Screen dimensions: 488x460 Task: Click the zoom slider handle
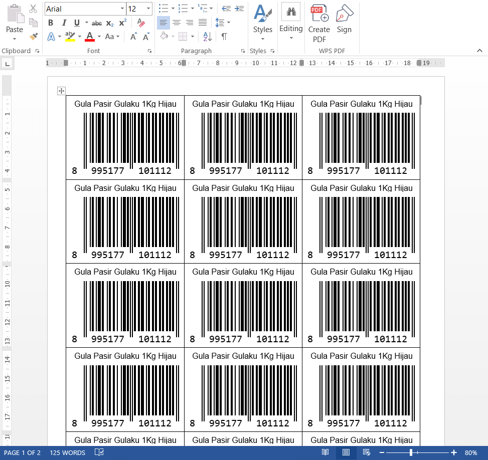pyautogui.click(x=411, y=452)
